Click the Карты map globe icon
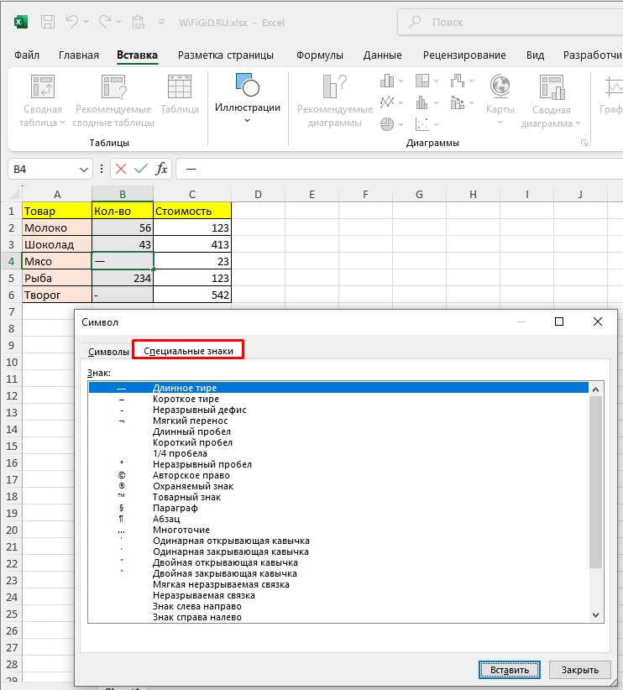This screenshot has width=623, height=690. click(x=500, y=86)
